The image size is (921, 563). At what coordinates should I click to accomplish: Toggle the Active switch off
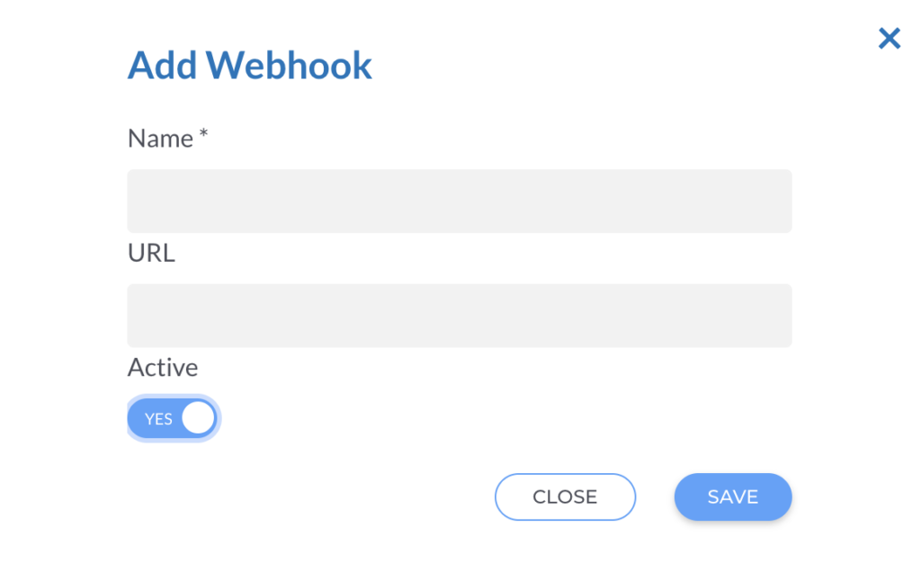tap(173, 418)
